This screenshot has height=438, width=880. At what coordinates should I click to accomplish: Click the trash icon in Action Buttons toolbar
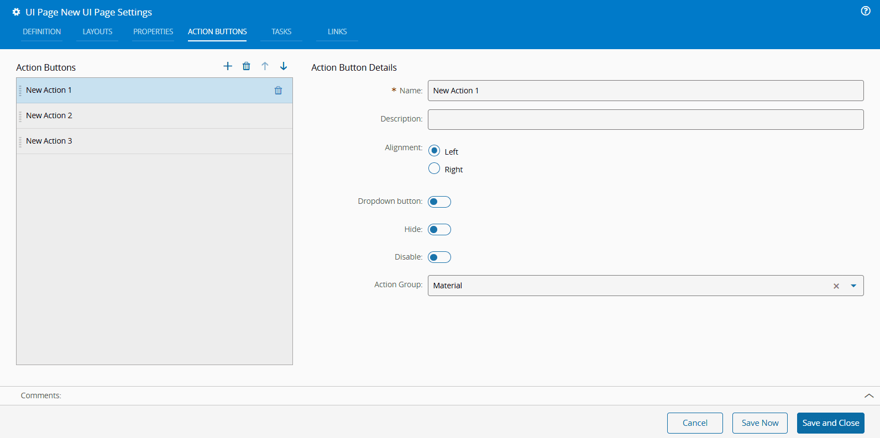point(247,66)
